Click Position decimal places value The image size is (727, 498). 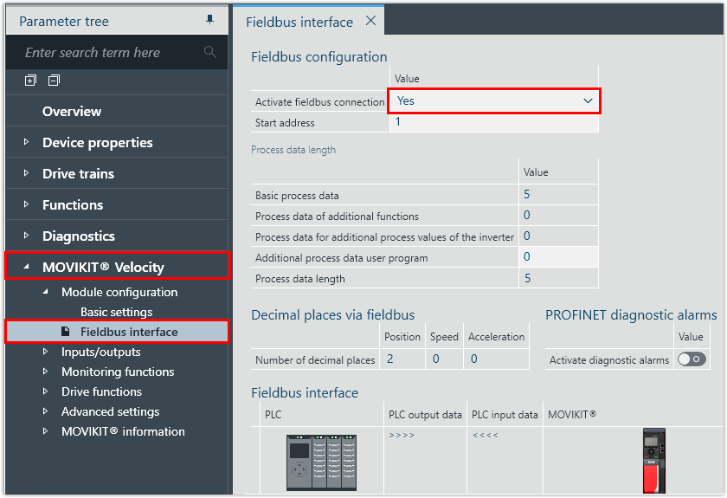point(391,359)
